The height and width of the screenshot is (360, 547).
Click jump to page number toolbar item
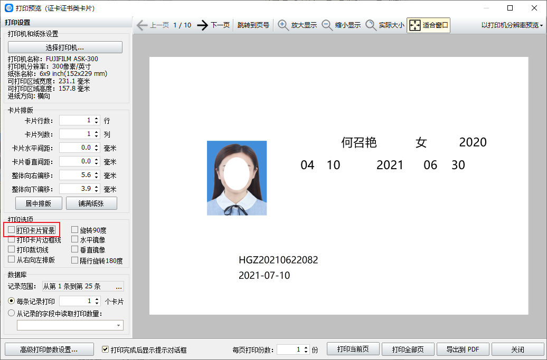pyautogui.click(x=253, y=25)
